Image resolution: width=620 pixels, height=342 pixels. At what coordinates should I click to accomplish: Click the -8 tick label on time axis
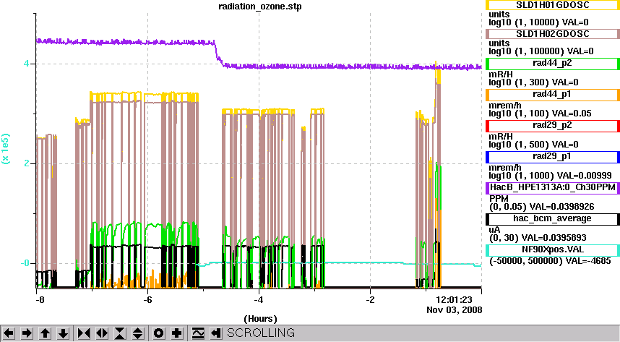pyautogui.click(x=40, y=300)
